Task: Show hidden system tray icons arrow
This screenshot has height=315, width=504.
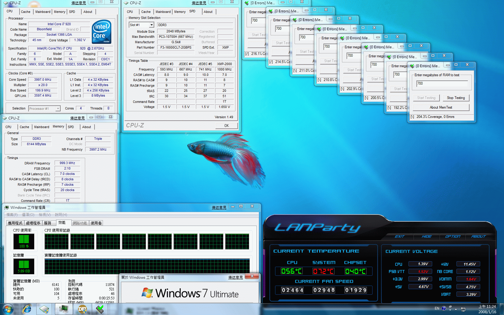Action: coord(456,309)
